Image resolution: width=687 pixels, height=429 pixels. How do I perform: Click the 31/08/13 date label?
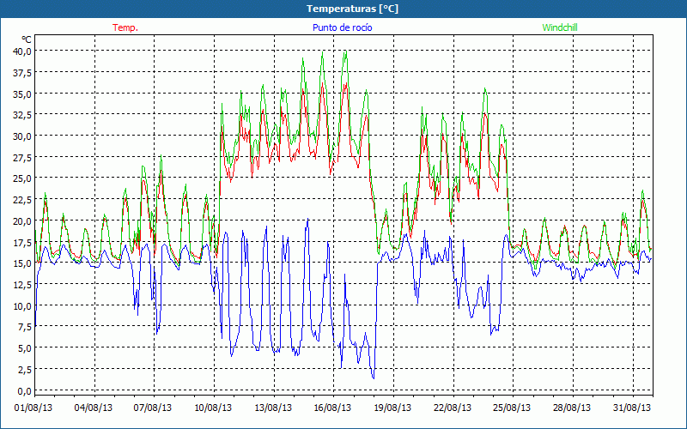point(632,408)
